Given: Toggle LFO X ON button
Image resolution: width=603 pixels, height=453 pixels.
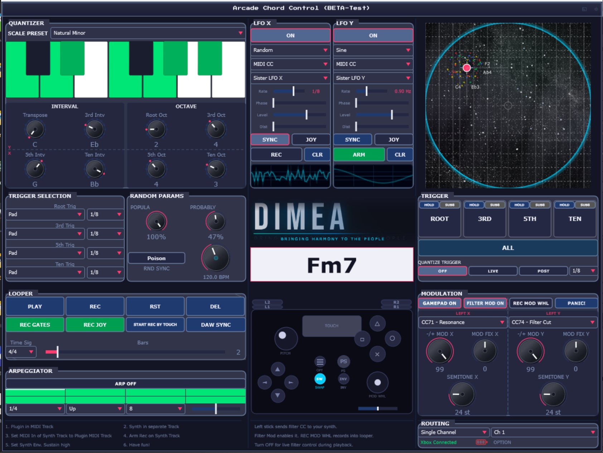Looking at the screenshot, I should pyautogui.click(x=290, y=35).
